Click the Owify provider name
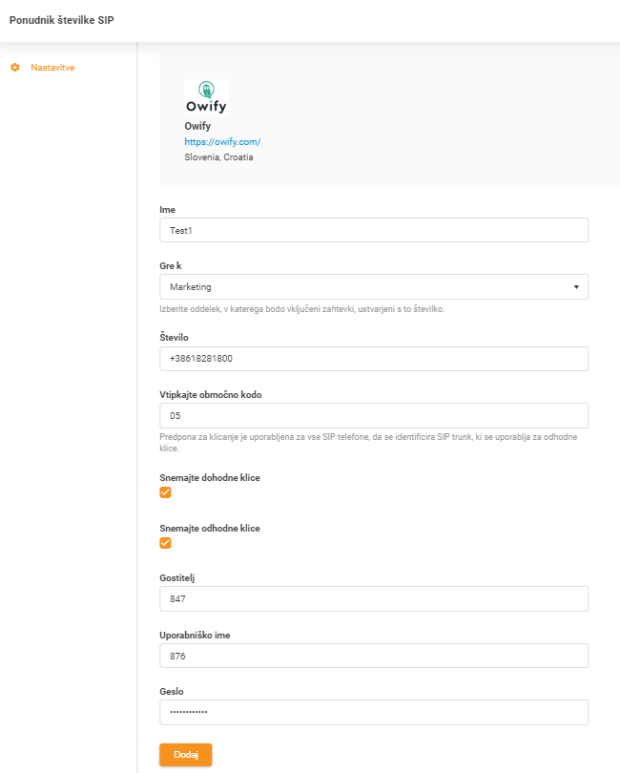The height and width of the screenshot is (773, 620). pyautogui.click(x=199, y=126)
